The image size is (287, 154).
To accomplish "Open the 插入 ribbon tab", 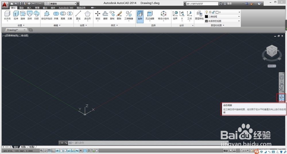I will 29,8.
